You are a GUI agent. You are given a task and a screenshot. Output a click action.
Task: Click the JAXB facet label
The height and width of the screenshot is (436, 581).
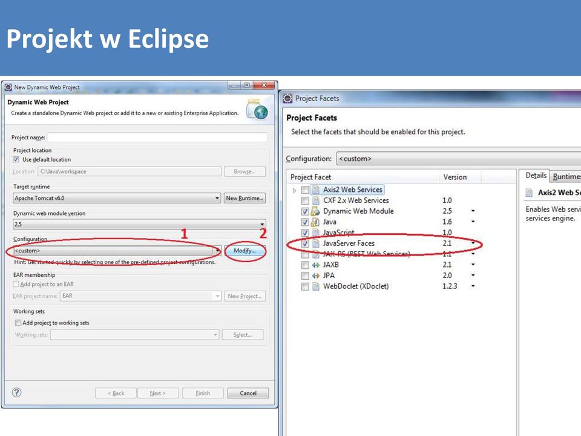pyautogui.click(x=330, y=265)
